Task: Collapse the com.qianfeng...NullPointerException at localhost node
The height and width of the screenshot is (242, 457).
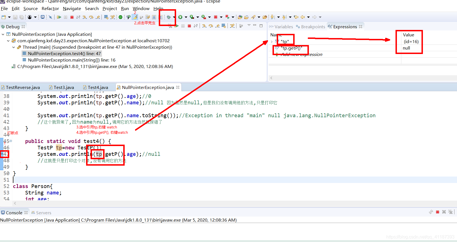Action: (8, 41)
